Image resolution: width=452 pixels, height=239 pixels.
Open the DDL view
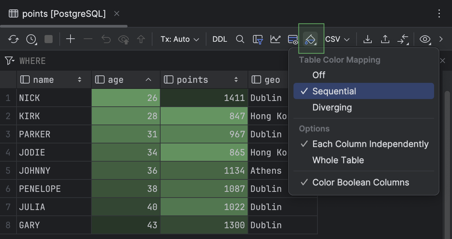pyautogui.click(x=220, y=39)
